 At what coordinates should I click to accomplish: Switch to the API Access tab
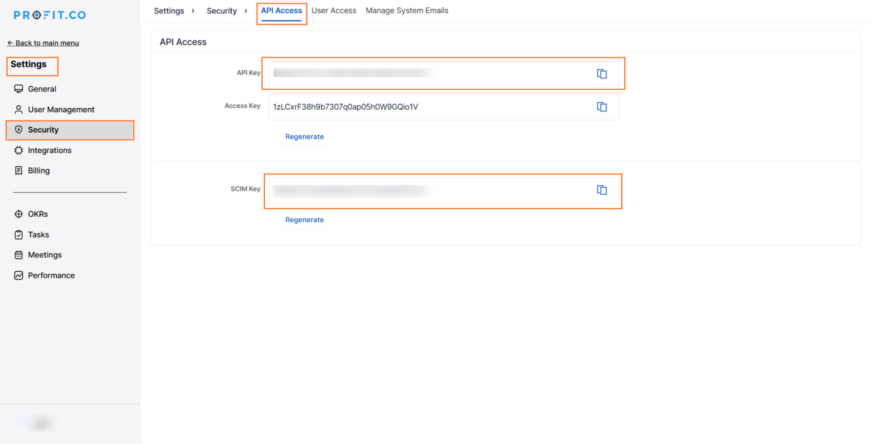[x=281, y=11]
